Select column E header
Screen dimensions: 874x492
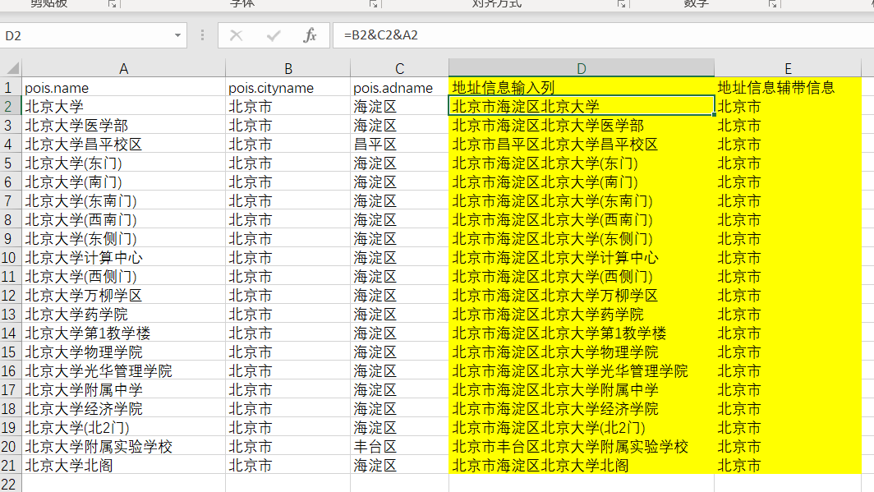788,68
